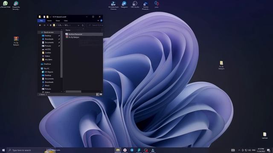Image resolution: width=273 pixels, height=153 pixels.
Task: Open the yuzu desktop shortcut
Action: (157, 5)
